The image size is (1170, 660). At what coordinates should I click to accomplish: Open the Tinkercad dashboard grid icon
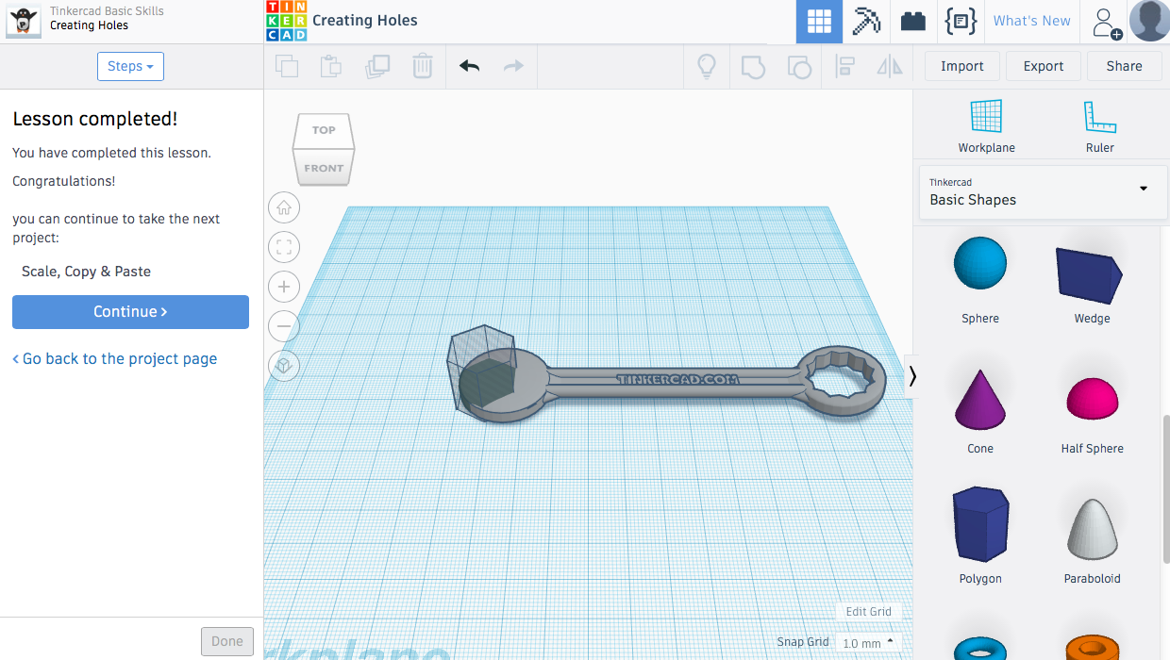[818, 21]
